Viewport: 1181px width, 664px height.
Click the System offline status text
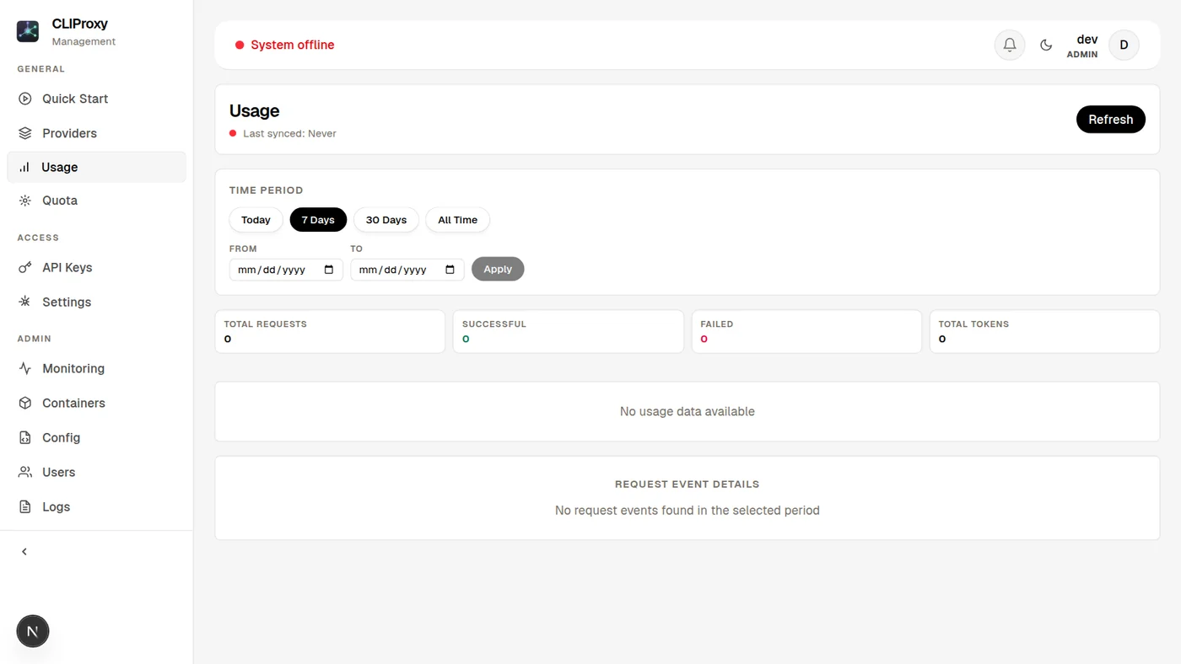(x=292, y=45)
